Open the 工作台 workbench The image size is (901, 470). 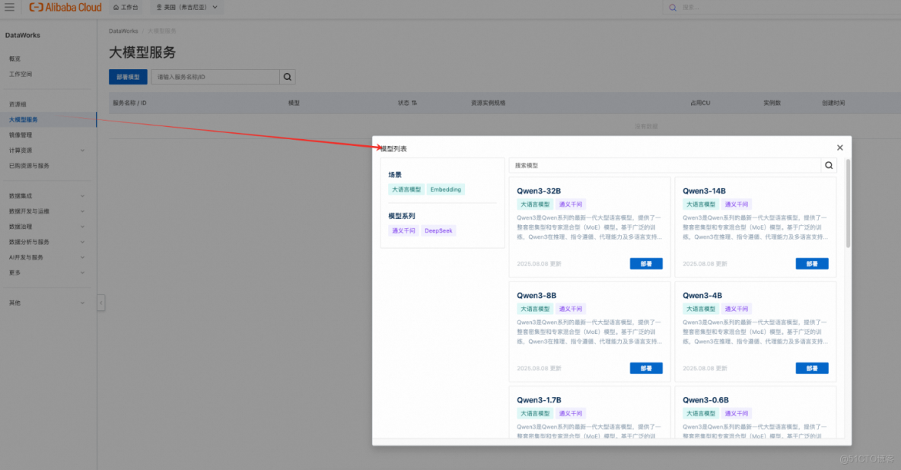pos(126,8)
